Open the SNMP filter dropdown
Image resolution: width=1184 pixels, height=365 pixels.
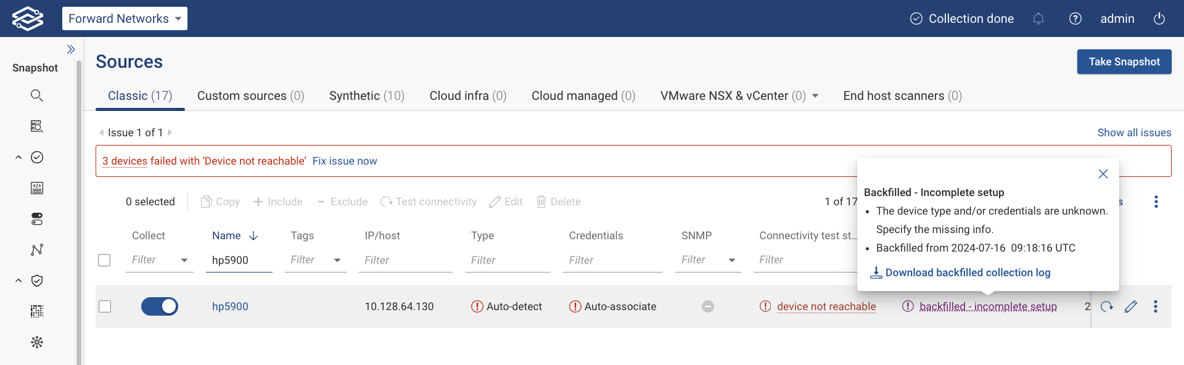[x=731, y=260]
